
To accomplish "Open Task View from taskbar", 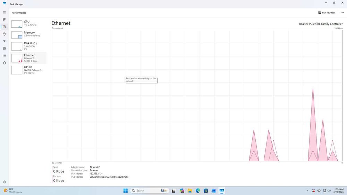I will pyautogui.click(x=173, y=190).
